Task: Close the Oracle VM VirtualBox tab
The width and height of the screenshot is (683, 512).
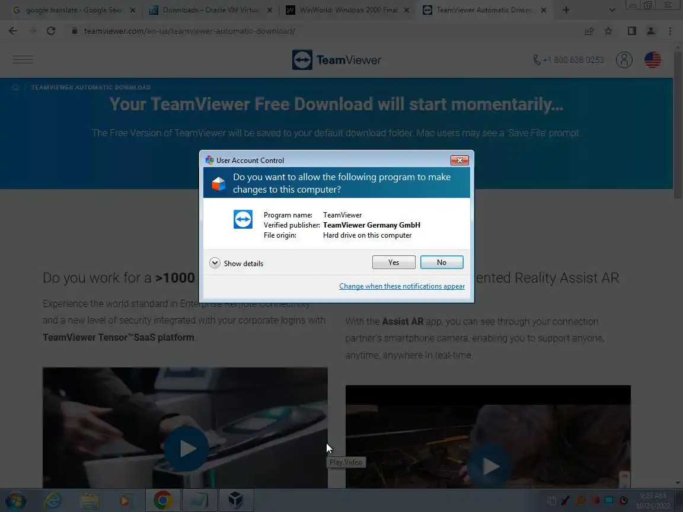Action: (x=270, y=10)
